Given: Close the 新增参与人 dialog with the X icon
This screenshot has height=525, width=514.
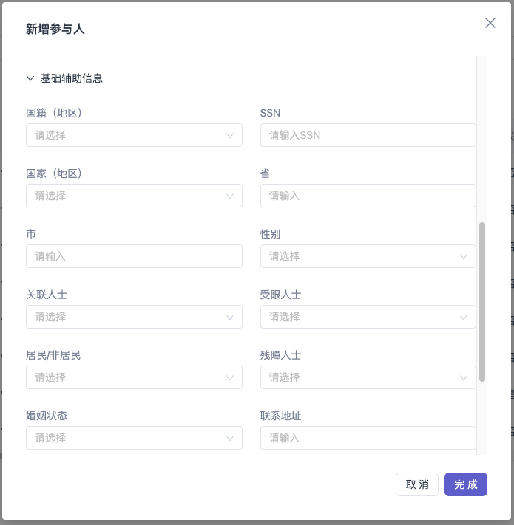Looking at the screenshot, I should (x=490, y=23).
